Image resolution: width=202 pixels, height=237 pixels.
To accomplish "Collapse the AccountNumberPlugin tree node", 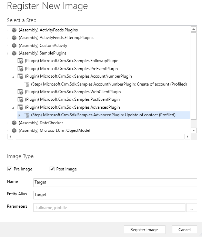I will coord(13,77).
